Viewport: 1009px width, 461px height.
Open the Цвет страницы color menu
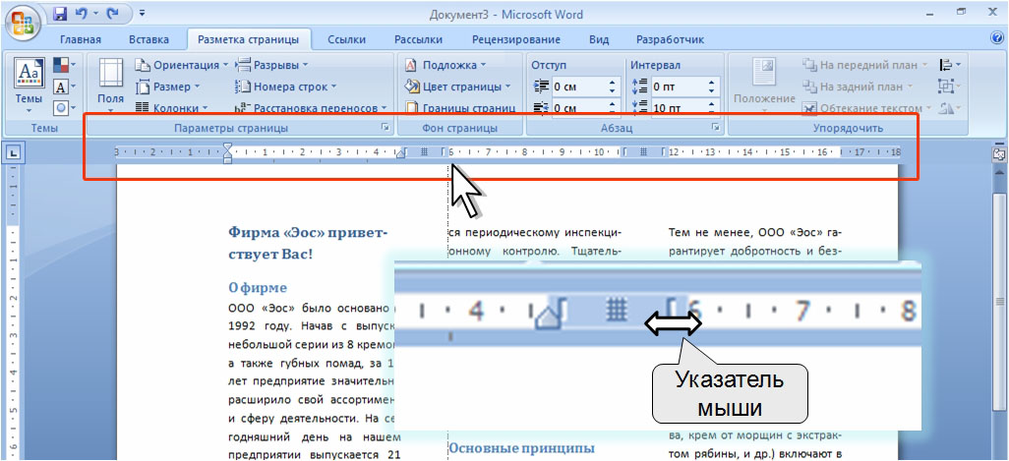[457, 86]
